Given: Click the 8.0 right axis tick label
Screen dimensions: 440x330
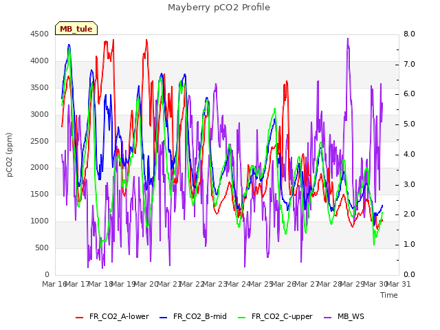Looking at the screenshot, I should (x=409, y=34).
